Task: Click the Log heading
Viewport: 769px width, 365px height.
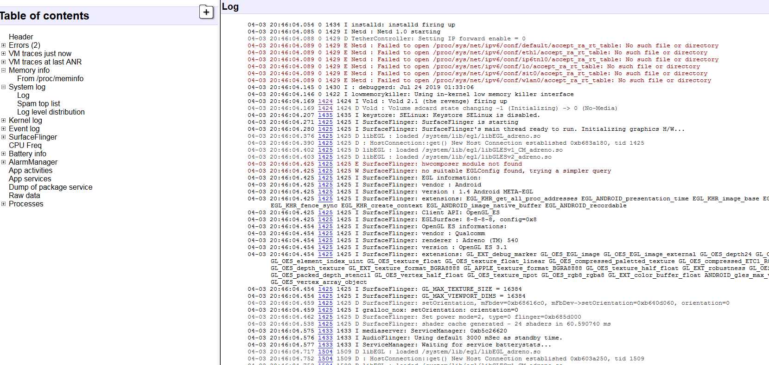Action: coord(230,6)
